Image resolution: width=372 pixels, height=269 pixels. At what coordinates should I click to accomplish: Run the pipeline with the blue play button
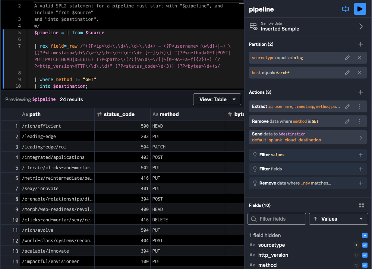[359, 9]
